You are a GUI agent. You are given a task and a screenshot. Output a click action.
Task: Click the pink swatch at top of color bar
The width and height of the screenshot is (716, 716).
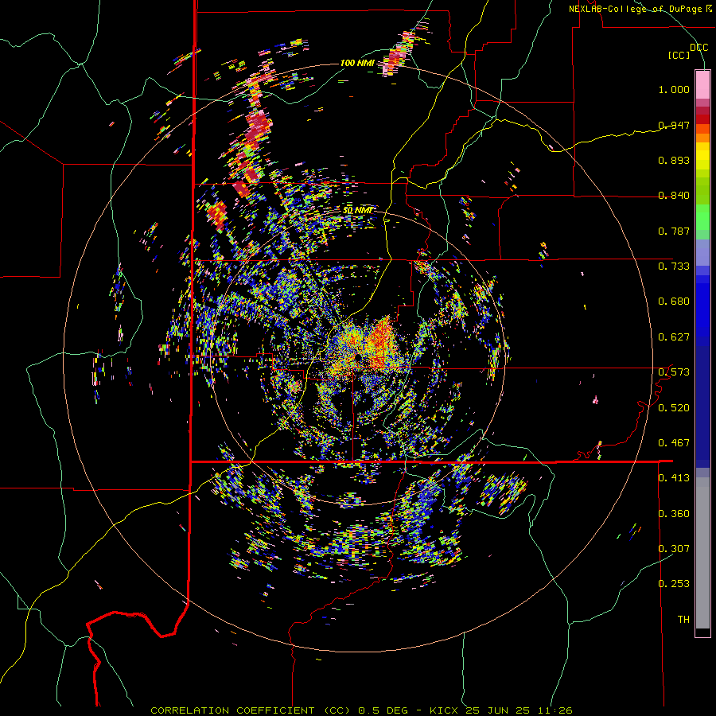(x=702, y=84)
